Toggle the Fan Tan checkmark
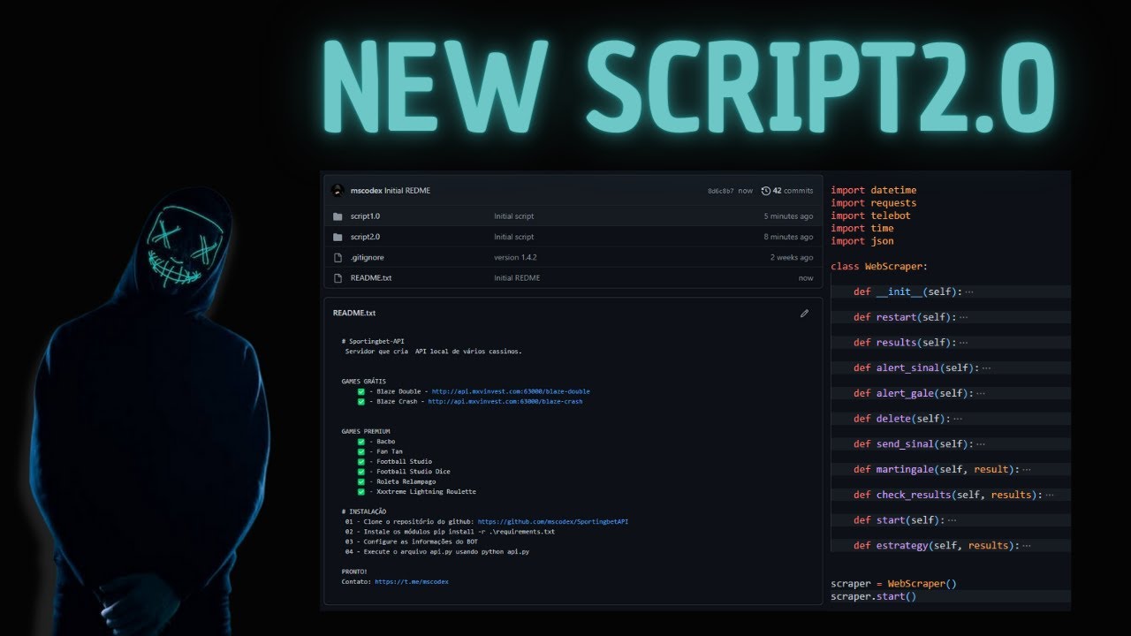Screen dimensions: 1131x636 [361, 451]
